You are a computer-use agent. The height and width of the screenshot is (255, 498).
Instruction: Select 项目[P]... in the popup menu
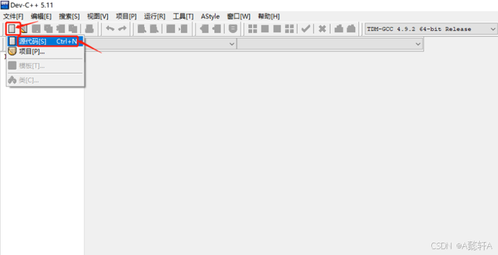[45, 52]
